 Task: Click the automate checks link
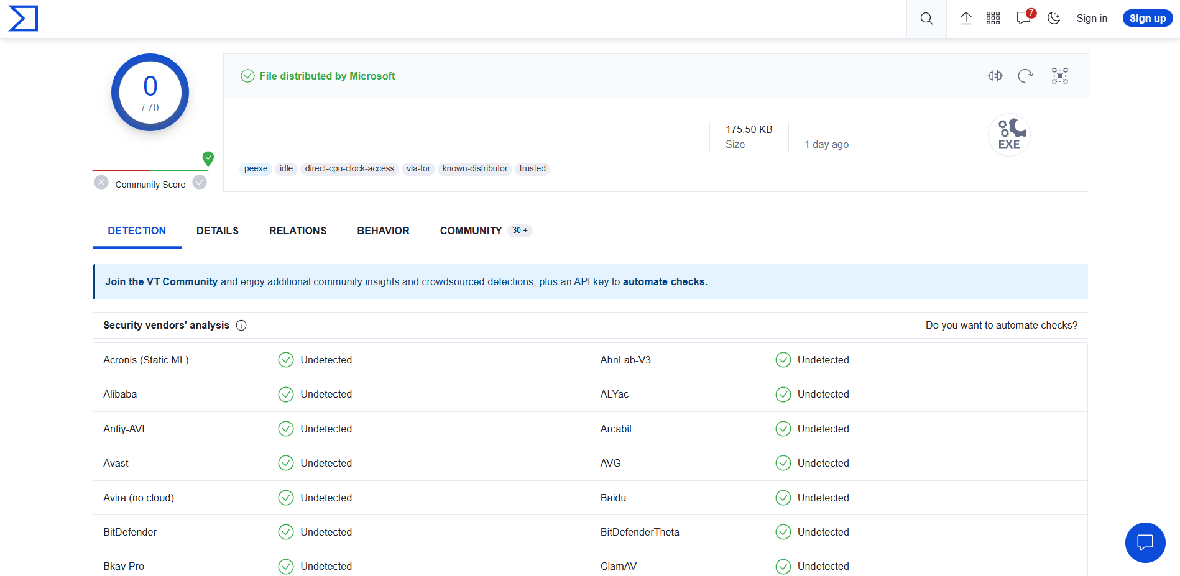(665, 281)
